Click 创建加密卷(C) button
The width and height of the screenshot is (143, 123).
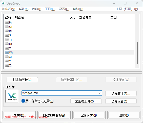(22, 80)
